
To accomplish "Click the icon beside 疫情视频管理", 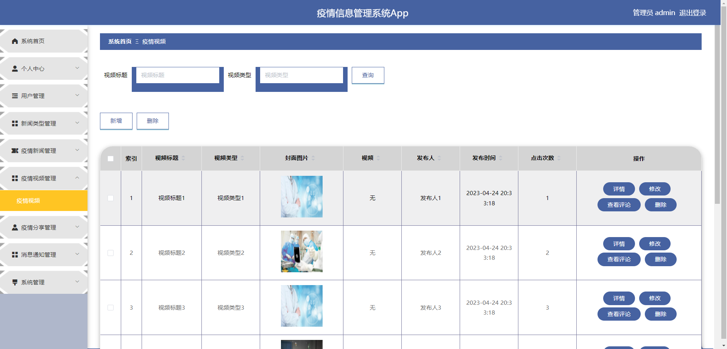I will coord(15,178).
